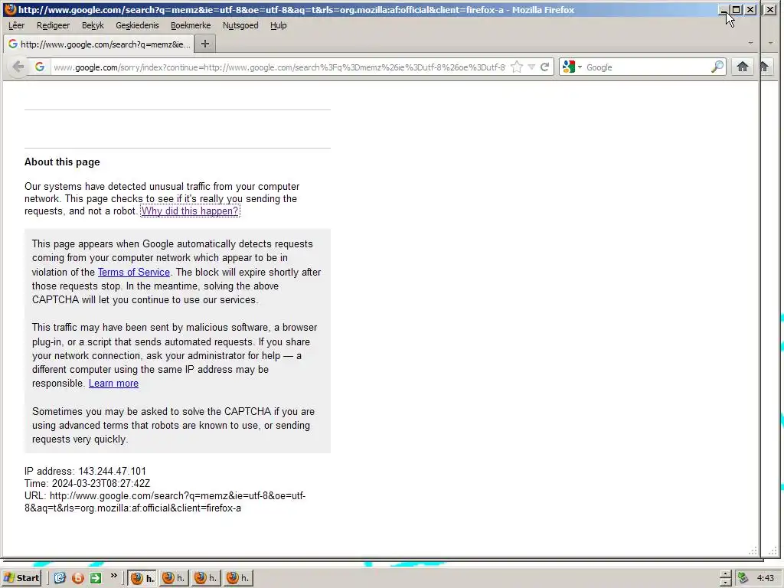Click the window resize grip at bottom right
The height and width of the screenshot is (588, 784).
[753, 551]
